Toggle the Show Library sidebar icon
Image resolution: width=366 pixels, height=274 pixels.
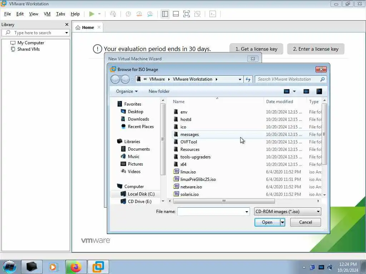click(165, 14)
